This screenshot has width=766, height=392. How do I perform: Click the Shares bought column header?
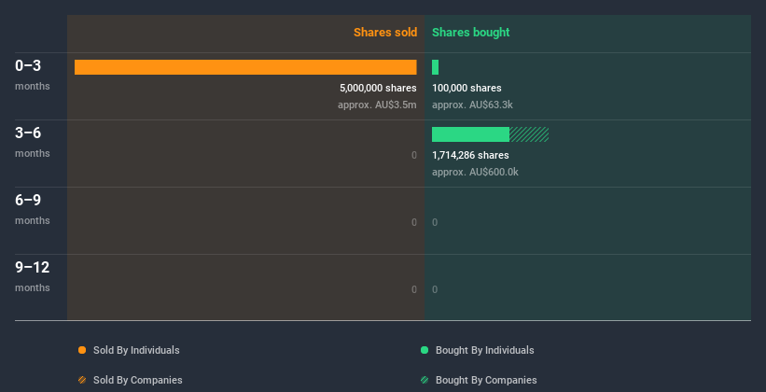(471, 33)
